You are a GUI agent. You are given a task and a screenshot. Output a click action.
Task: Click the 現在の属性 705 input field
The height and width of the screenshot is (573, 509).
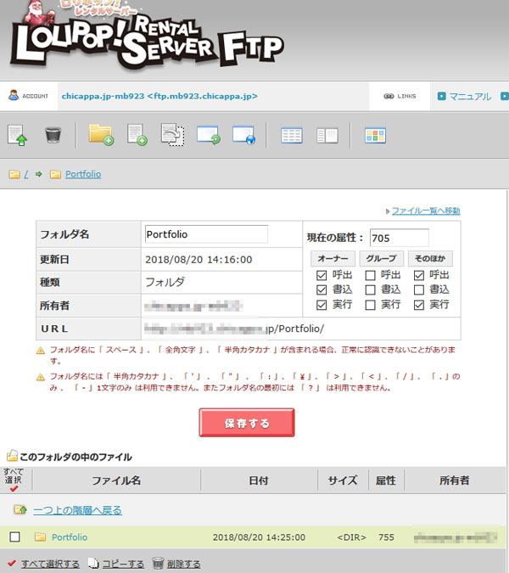[400, 238]
